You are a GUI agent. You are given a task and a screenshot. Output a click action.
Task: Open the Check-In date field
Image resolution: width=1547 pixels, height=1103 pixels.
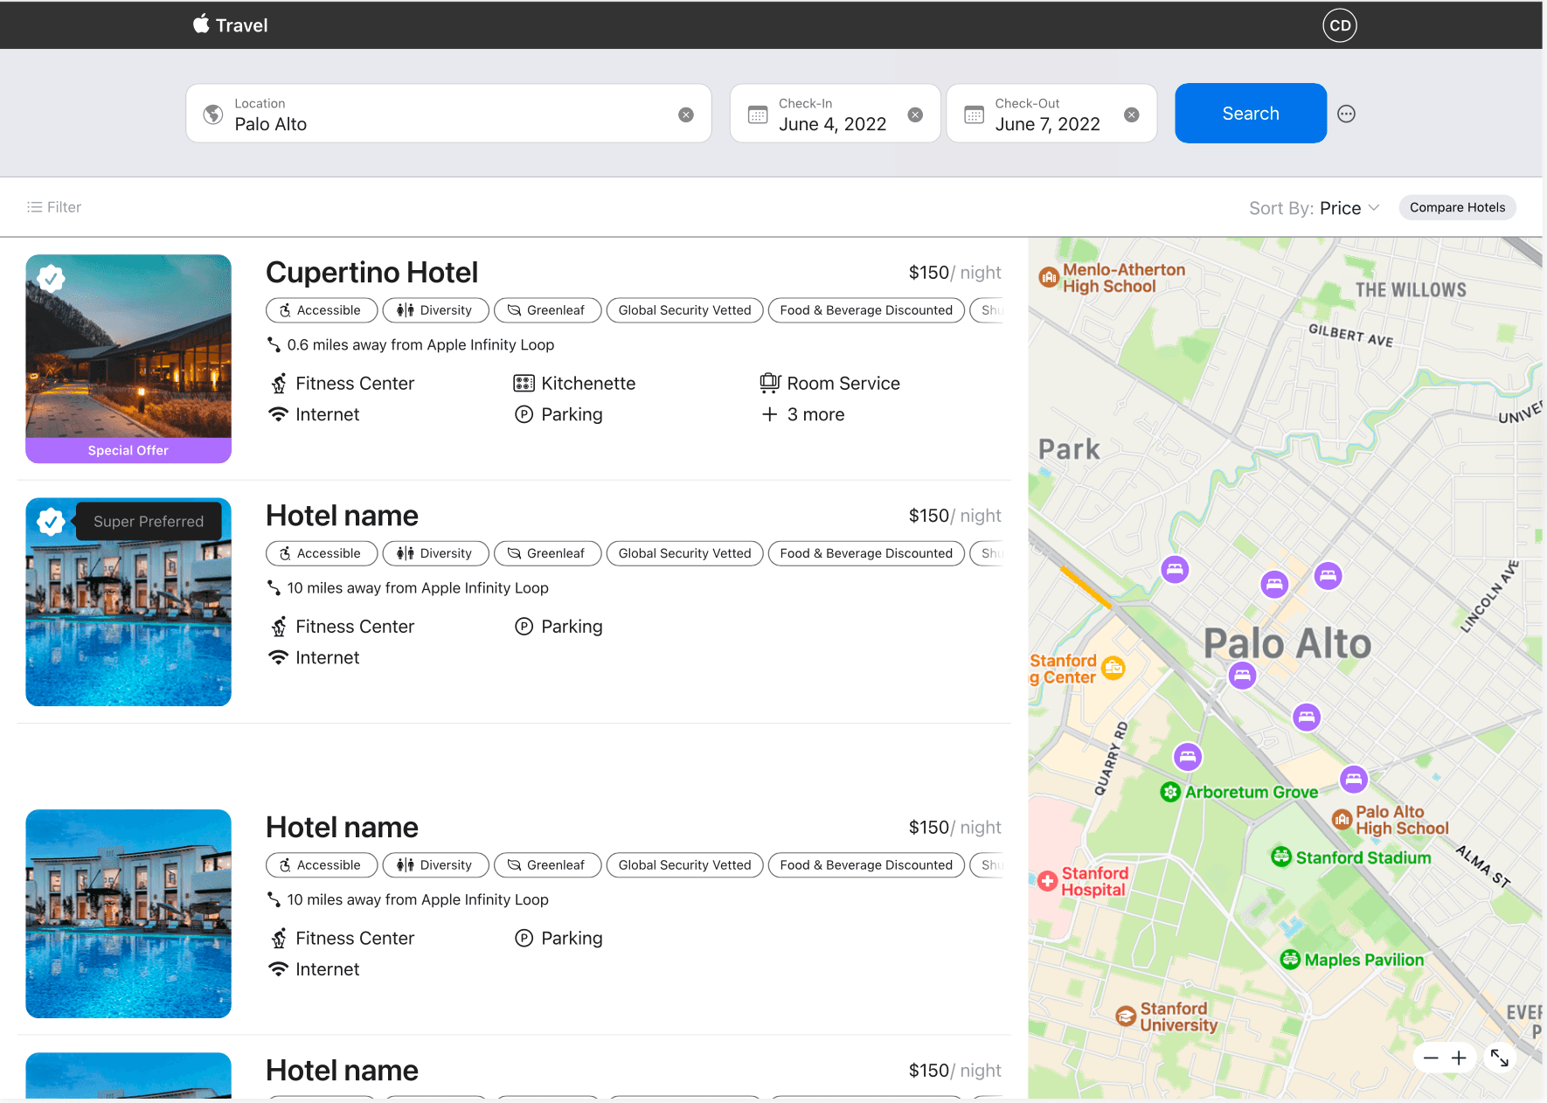click(835, 114)
